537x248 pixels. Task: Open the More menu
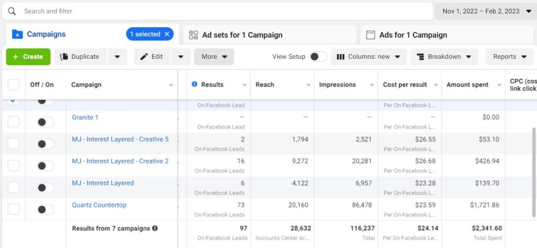tap(214, 57)
